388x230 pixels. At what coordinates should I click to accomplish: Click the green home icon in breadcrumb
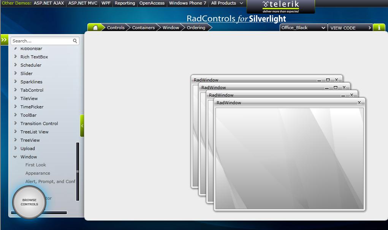click(95, 27)
